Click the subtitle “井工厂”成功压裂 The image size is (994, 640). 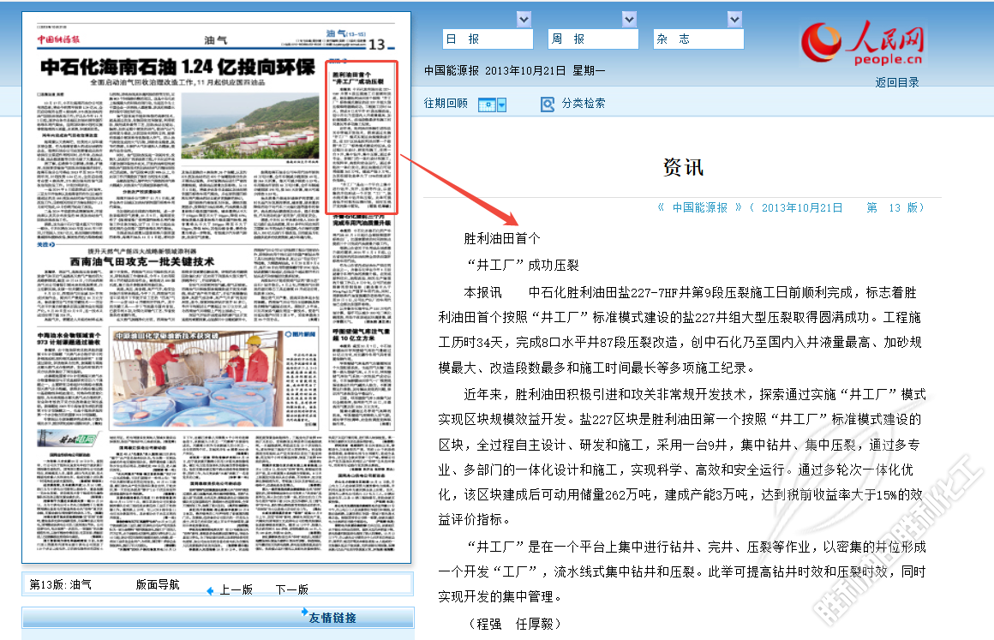click(x=522, y=266)
